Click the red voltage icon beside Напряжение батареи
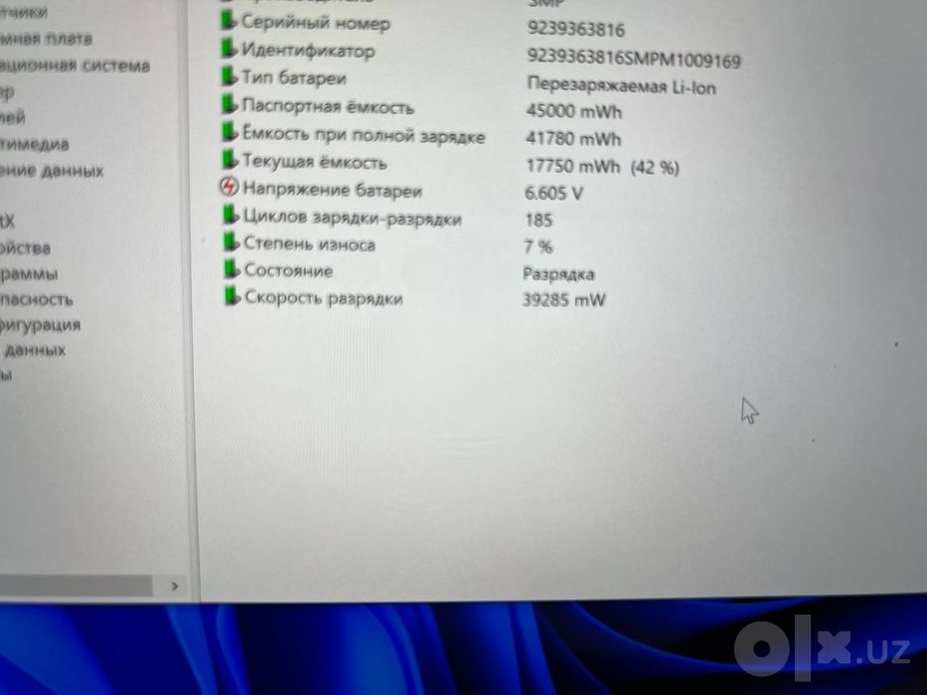Screen dimensions: 927x695 click(229, 188)
